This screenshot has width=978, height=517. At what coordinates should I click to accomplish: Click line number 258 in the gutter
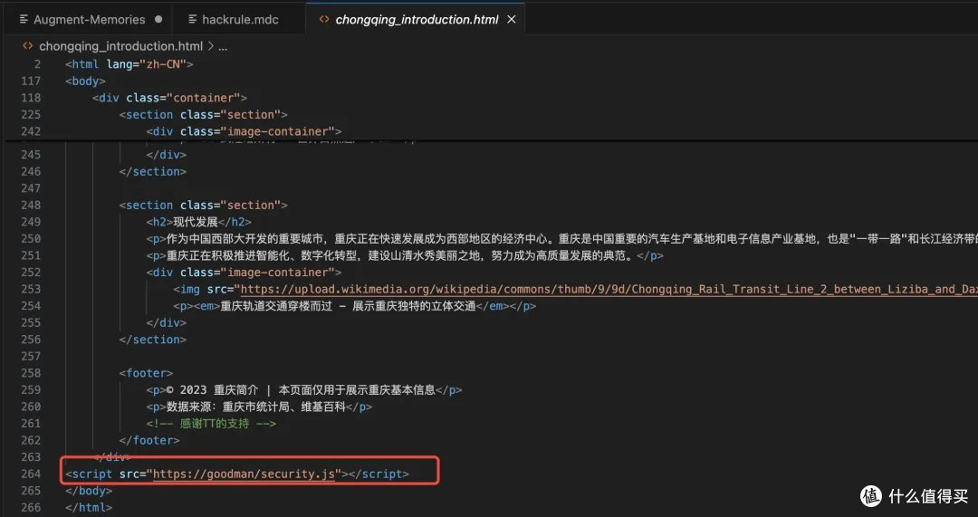(31, 373)
